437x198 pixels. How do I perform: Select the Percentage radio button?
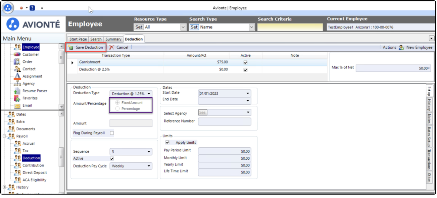click(117, 109)
